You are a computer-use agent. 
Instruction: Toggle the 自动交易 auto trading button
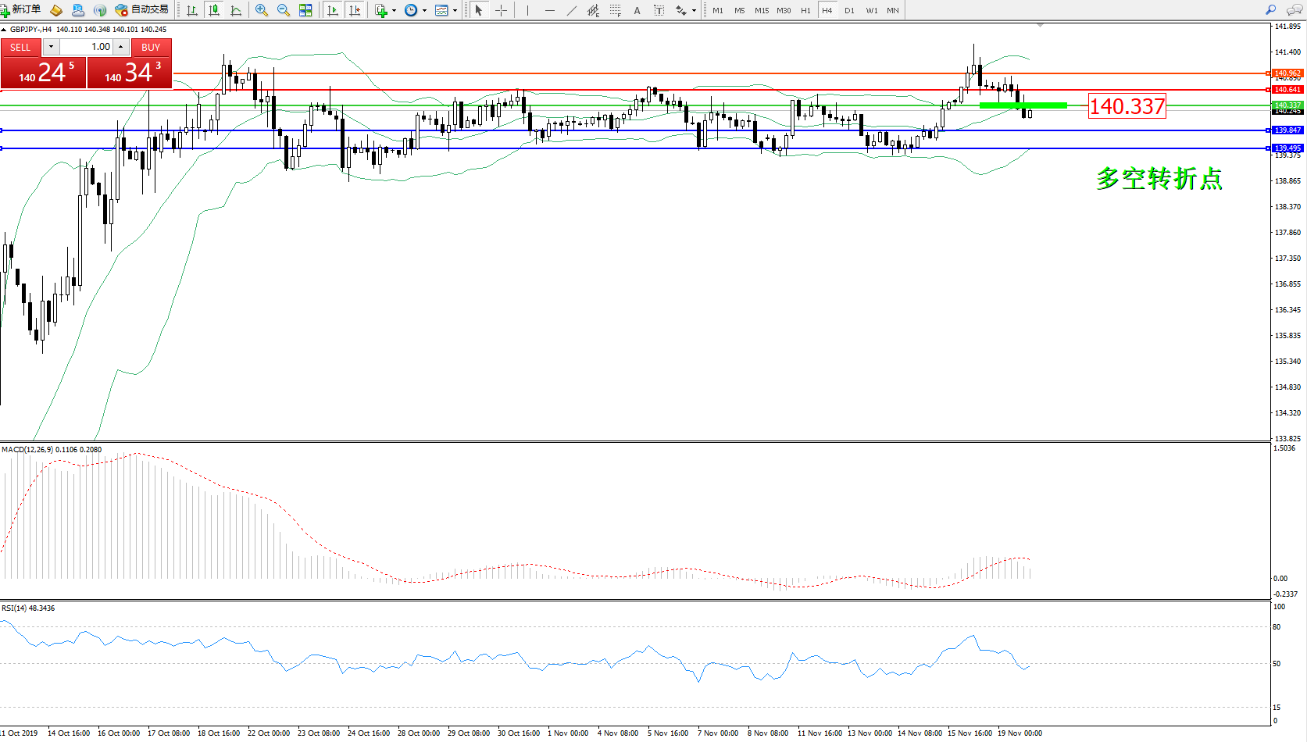point(142,10)
